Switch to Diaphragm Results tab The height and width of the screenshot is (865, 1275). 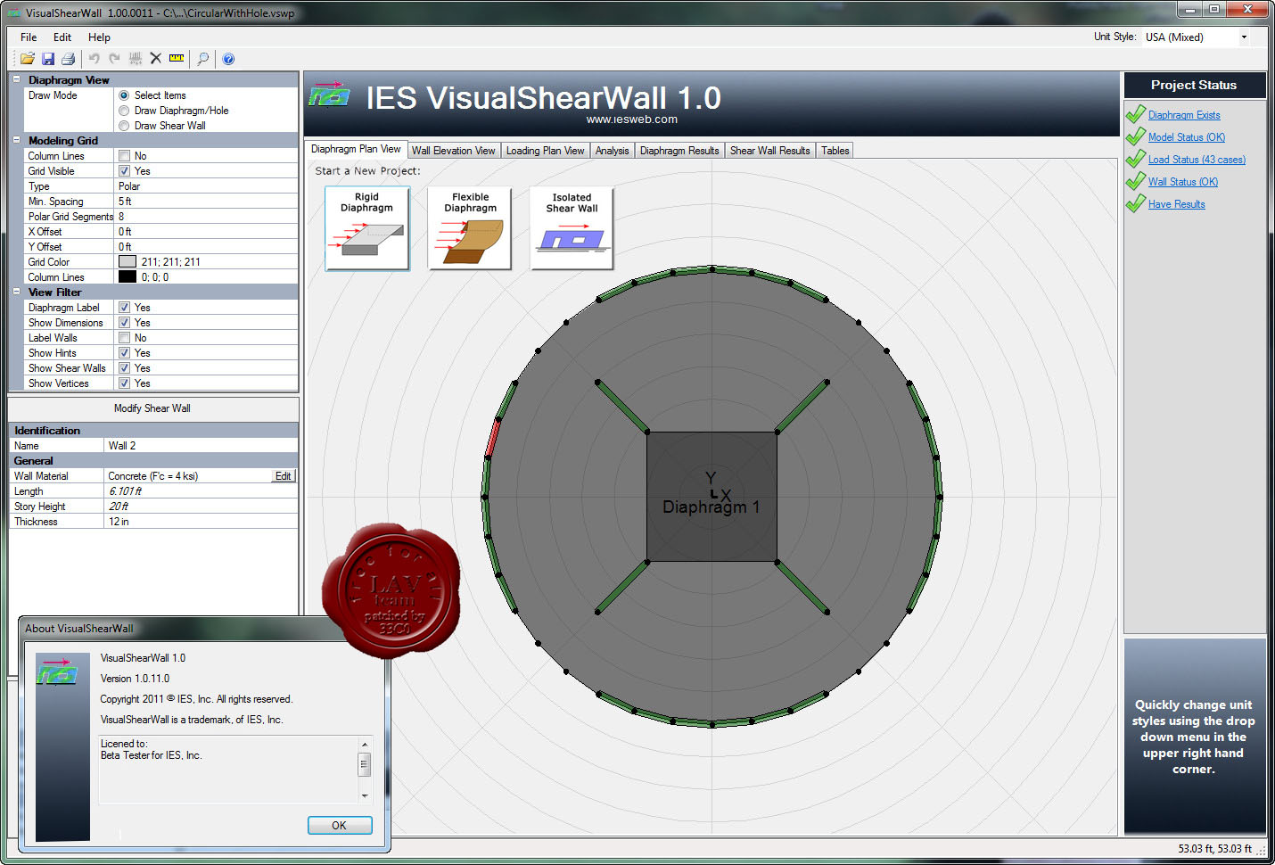[679, 151]
